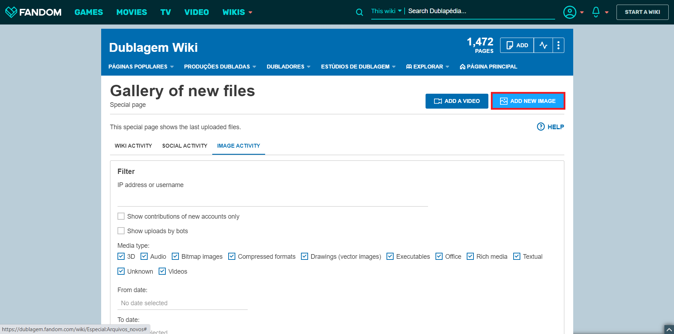Expand Páginas Populares menu
Viewport: 674px width, 334px height.
[x=141, y=67]
